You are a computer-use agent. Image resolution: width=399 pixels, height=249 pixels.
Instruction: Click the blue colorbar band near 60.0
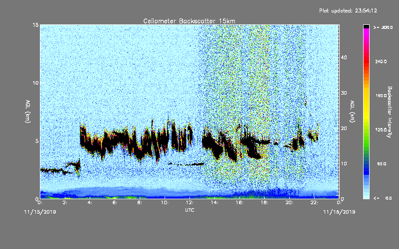[366, 165]
